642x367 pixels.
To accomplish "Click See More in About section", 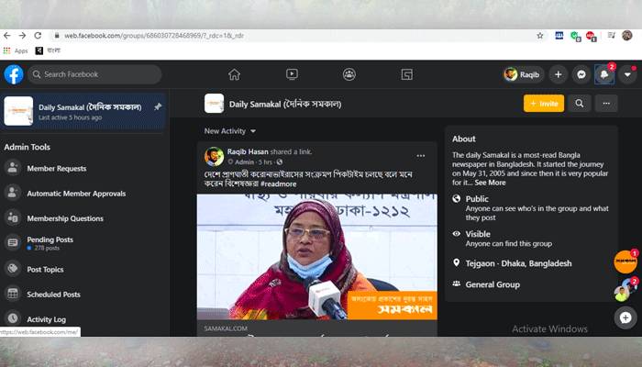I will (490, 183).
